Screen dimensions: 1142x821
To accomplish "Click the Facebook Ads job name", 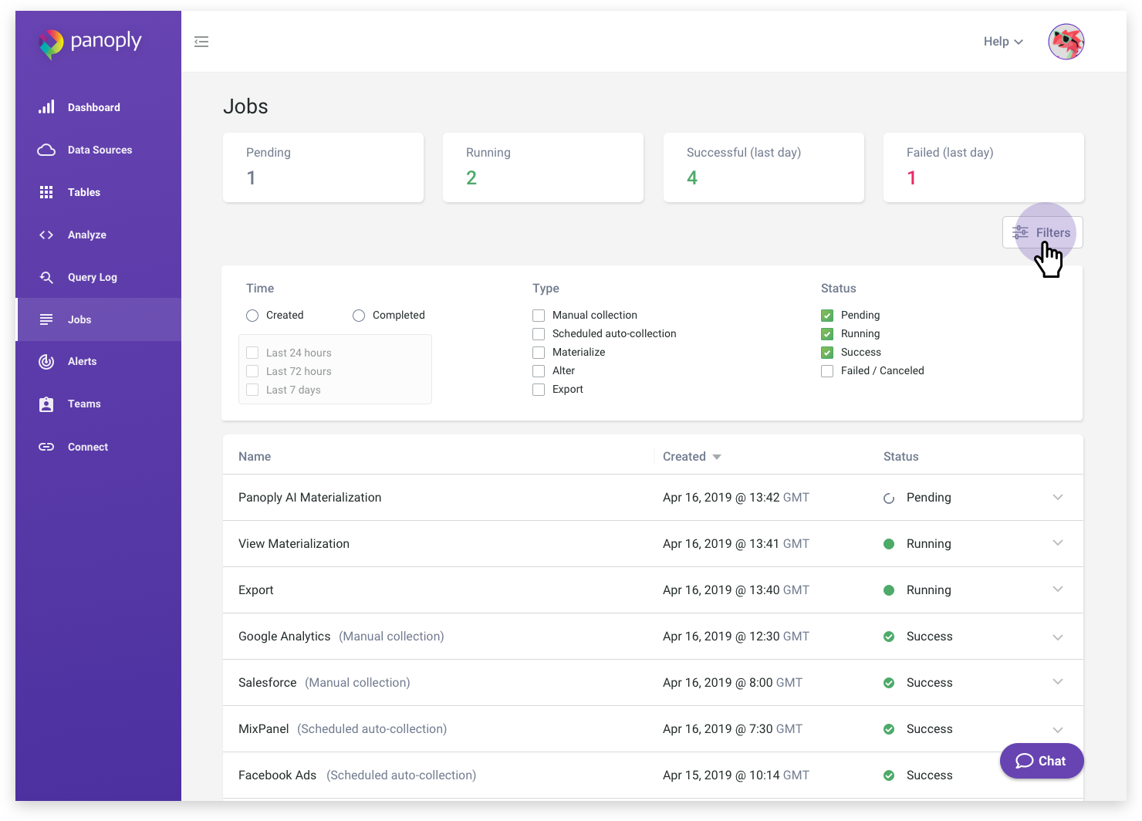I will click(278, 775).
